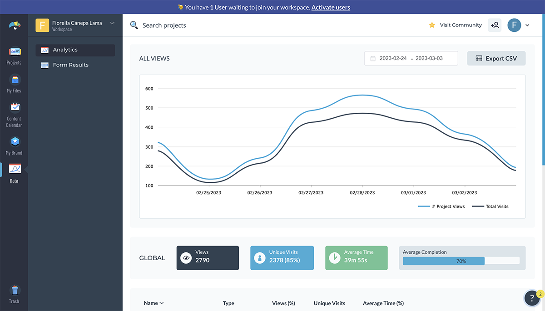Open the My Brand section
Image resolution: width=545 pixels, height=311 pixels.
tap(14, 145)
